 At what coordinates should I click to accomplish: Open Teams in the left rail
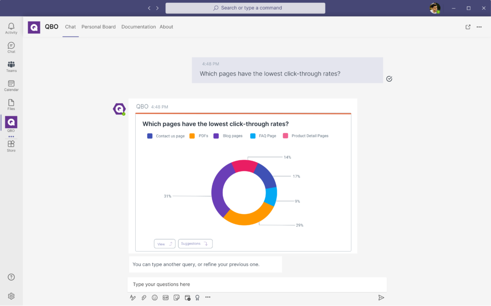(11, 66)
